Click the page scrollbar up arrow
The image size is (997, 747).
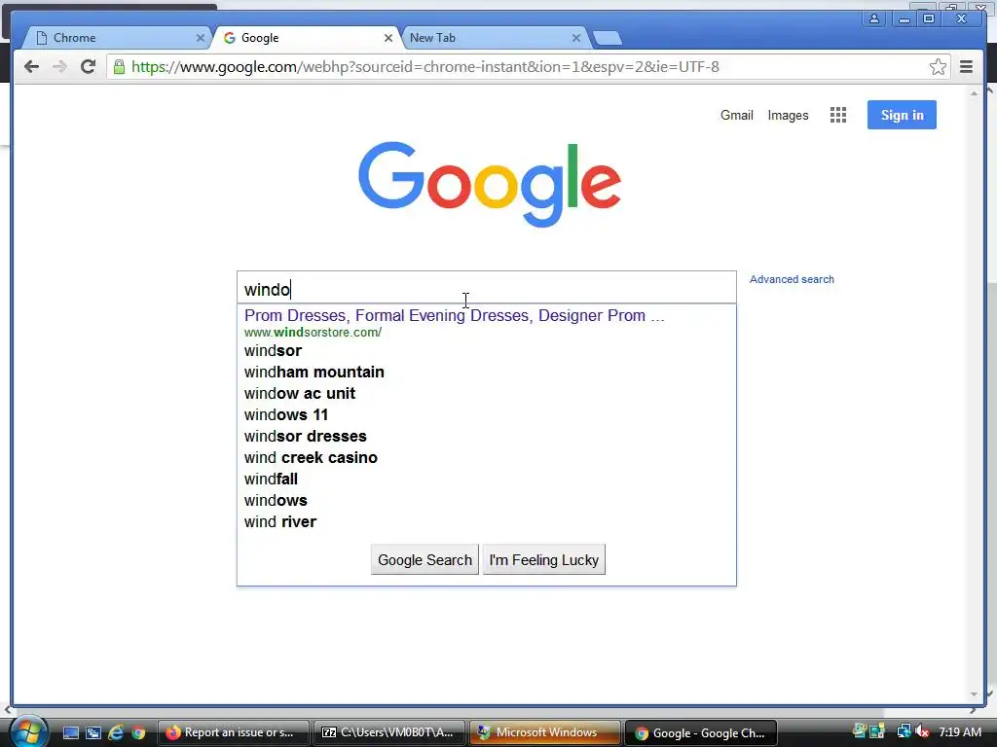[x=974, y=93]
